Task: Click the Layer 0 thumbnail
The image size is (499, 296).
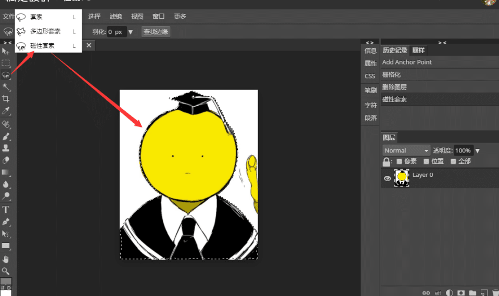Action: 402,178
